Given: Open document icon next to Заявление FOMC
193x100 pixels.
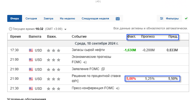Looking at the screenshot, I should click(103, 69).
